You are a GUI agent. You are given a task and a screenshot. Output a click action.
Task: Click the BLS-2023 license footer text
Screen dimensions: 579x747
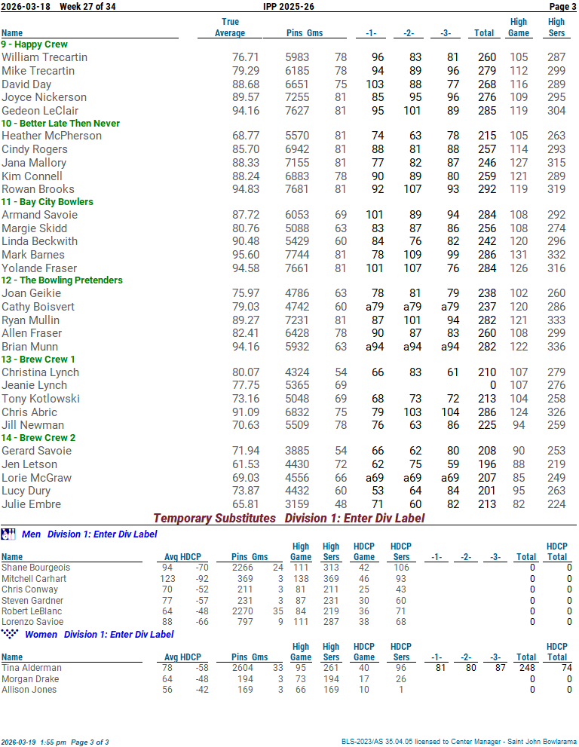(456, 742)
